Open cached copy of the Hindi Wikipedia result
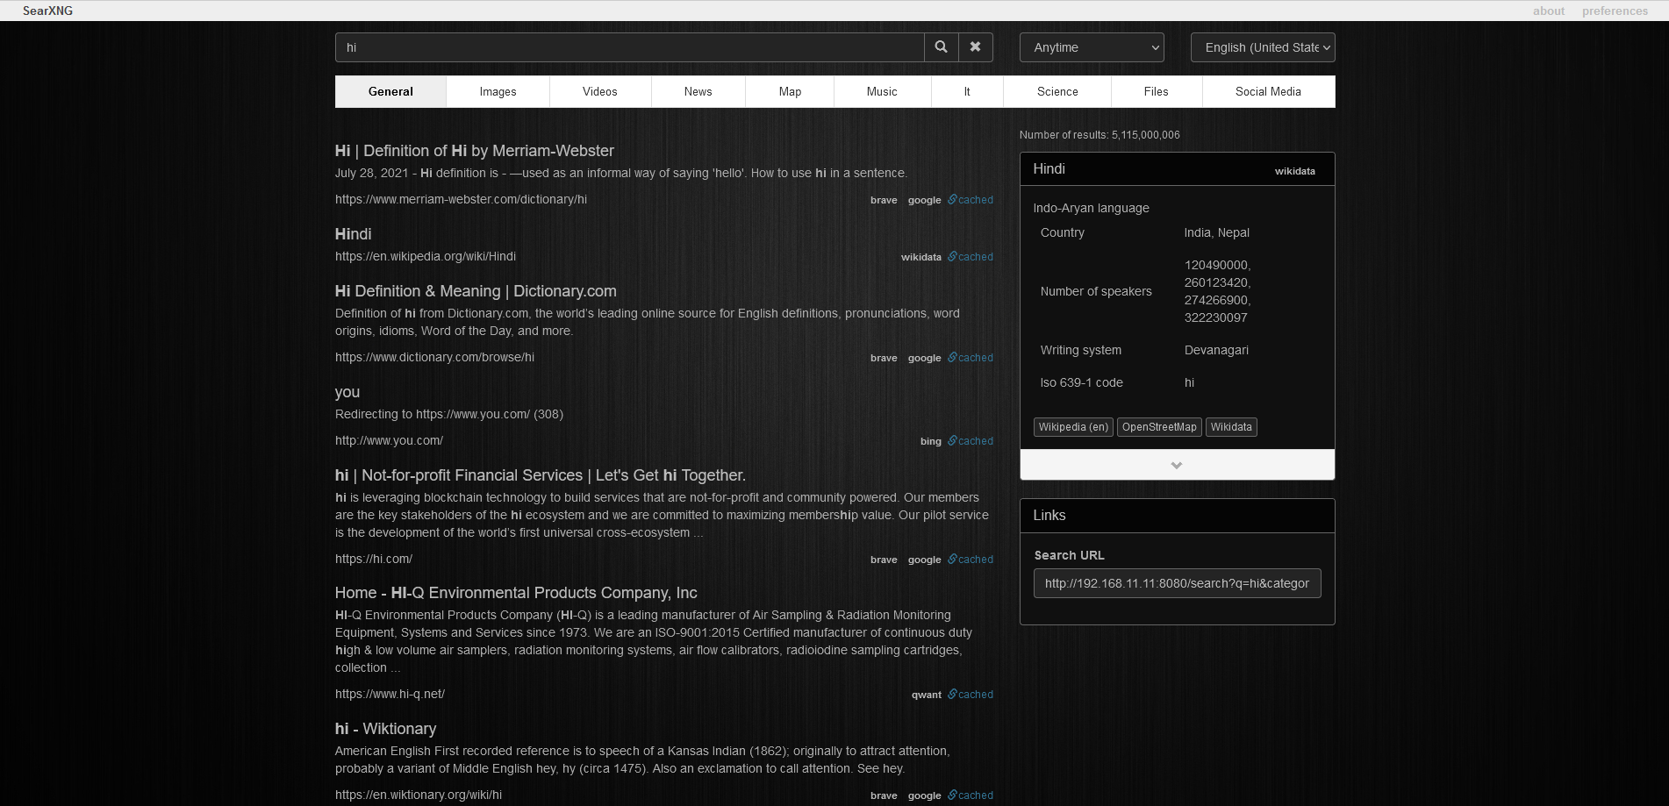Image resolution: width=1669 pixels, height=806 pixels. (971, 256)
